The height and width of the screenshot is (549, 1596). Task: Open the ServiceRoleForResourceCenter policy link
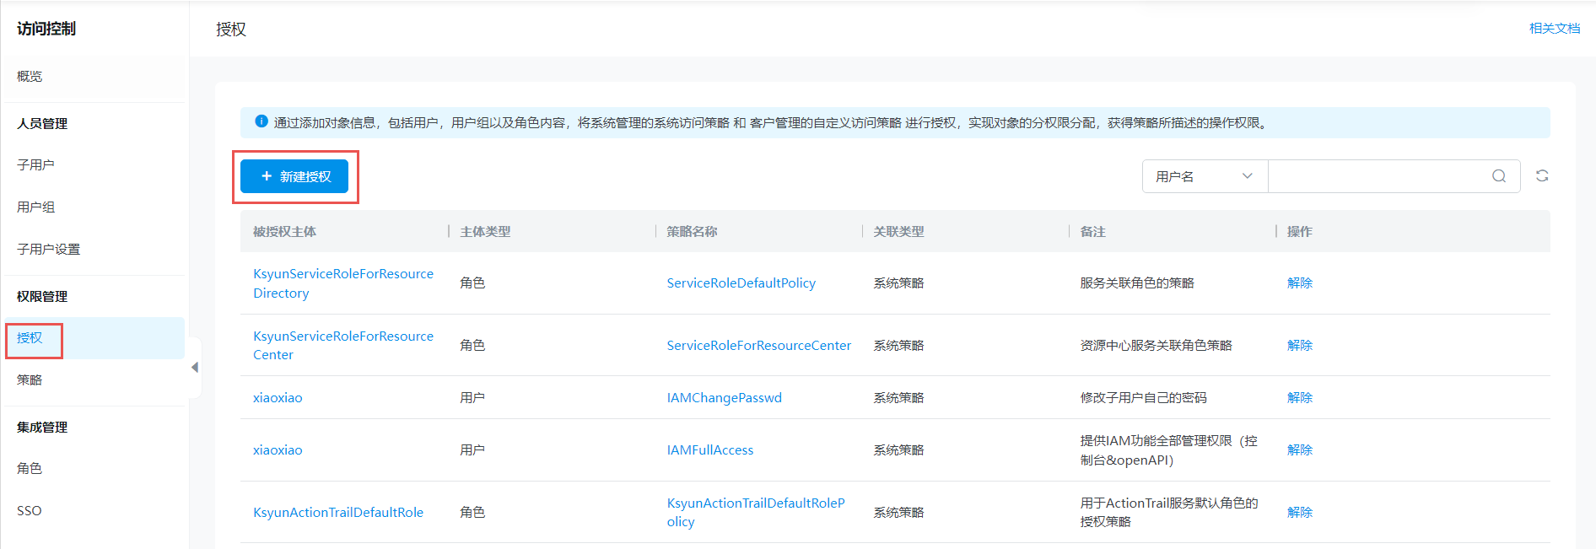[x=758, y=346]
